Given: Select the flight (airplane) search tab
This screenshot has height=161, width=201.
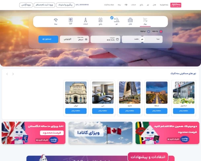Looking at the screenshot, I should pos(145,21).
